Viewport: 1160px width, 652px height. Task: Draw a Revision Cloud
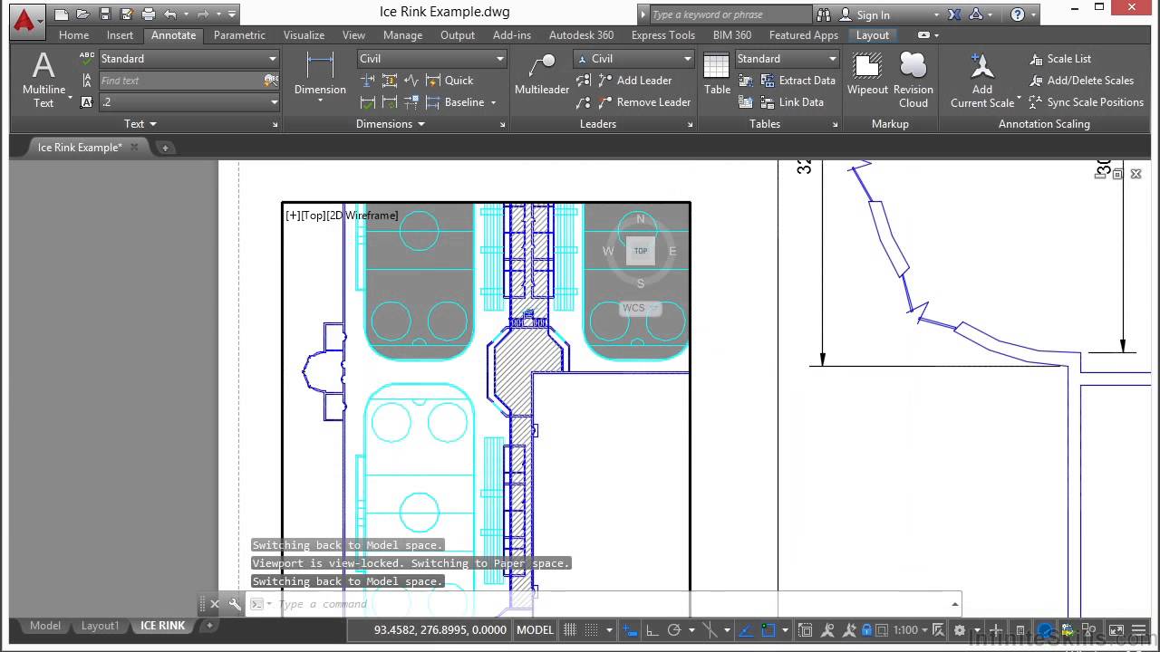pyautogui.click(x=913, y=80)
